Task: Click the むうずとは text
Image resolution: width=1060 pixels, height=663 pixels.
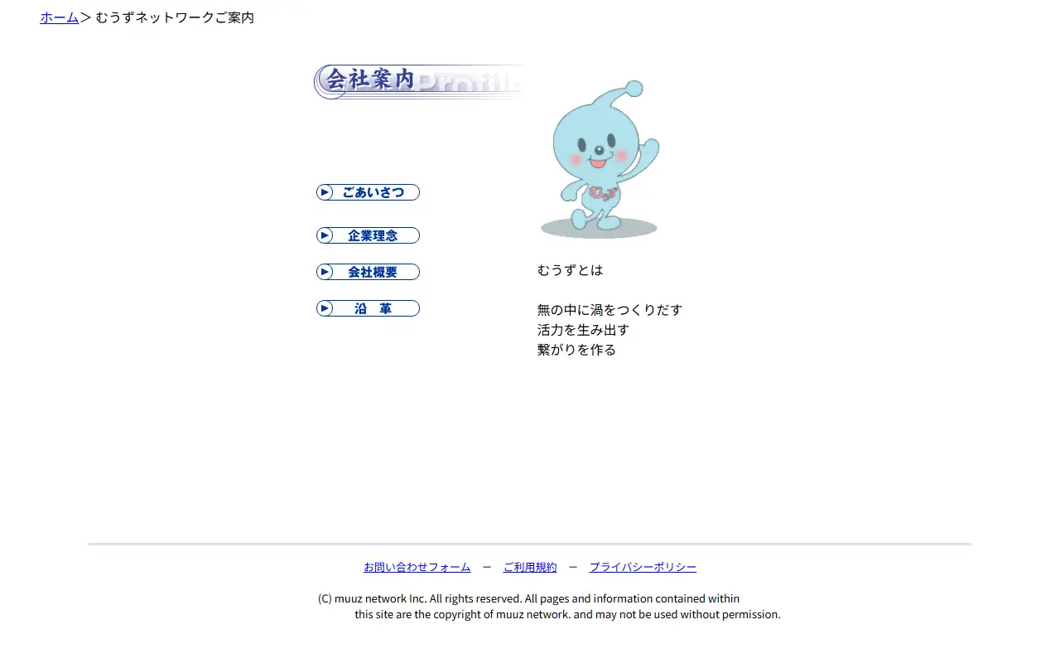Action: click(x=571, y=270)
